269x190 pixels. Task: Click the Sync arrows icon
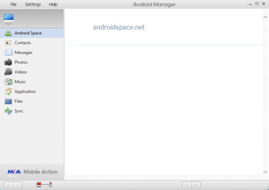(8, 111)
